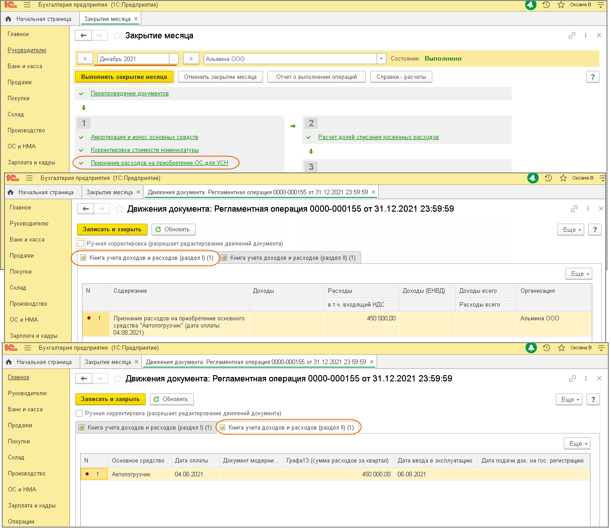The image size is (611, 528).
Task: Open Перепроведение документов link
Action: pyautogui.click(x=130, y=94)
